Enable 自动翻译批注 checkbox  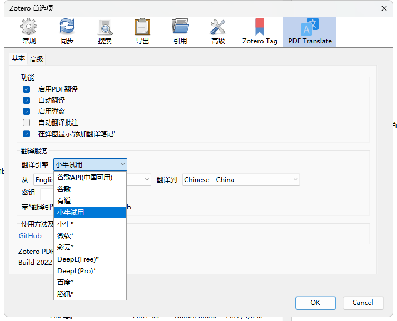[x=26, y=123]
